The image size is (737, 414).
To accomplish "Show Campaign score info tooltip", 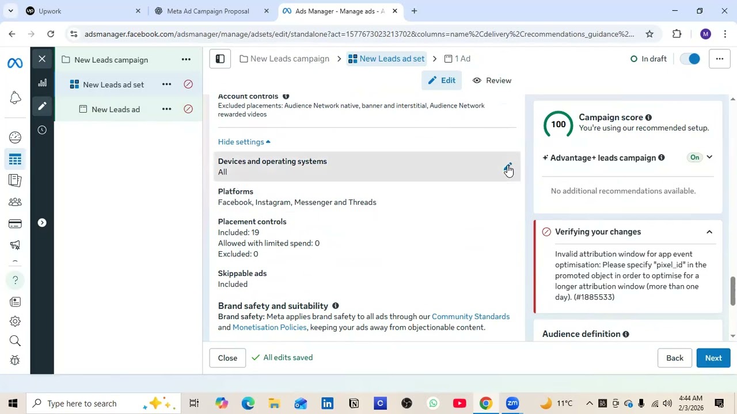I will pos(648,118).
